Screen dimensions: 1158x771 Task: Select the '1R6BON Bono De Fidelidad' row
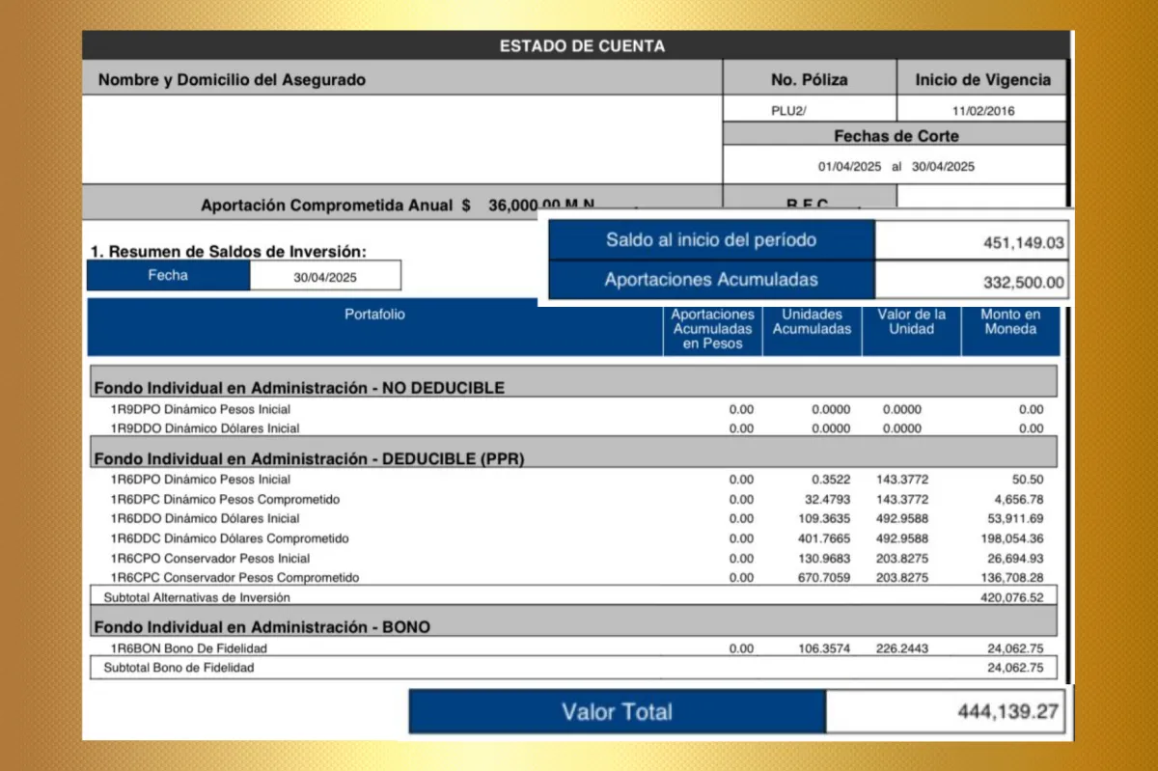coord(573,648)
